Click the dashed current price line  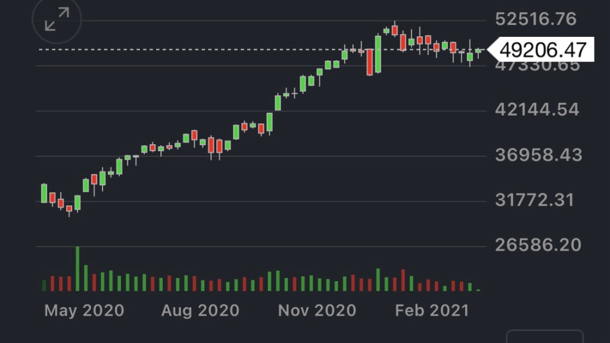point(179,49)
